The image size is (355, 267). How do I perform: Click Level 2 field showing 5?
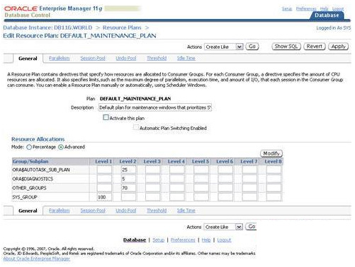coord(128,179)
